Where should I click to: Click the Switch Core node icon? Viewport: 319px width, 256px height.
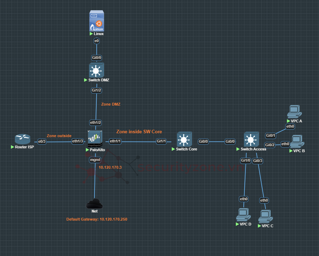coord(184,139)
